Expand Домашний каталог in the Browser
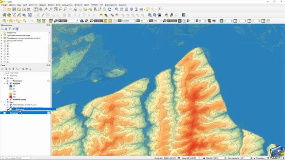 2,41
